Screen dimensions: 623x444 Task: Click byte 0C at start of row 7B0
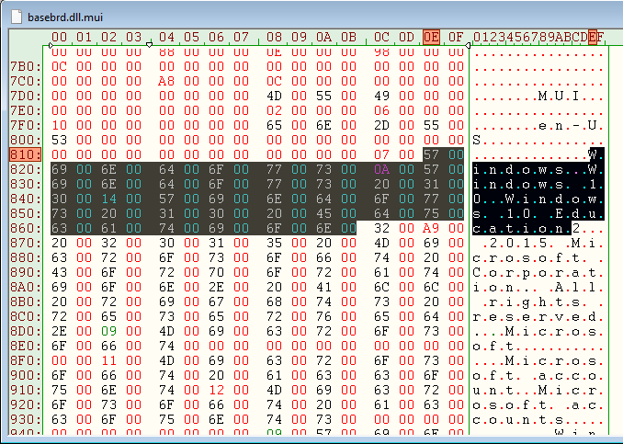click(59, 66)
